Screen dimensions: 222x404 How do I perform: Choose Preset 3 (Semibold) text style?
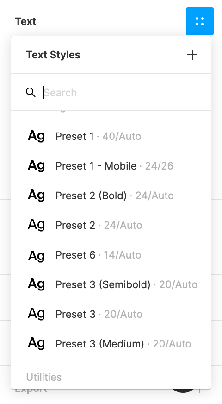tap(111, 284)
